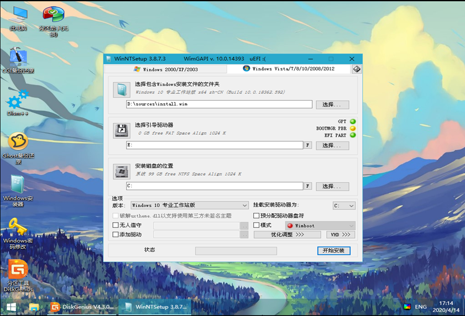465x316 pixels.
Task: Click the browse button for 无人值守
Action: (x=244, y=225)
